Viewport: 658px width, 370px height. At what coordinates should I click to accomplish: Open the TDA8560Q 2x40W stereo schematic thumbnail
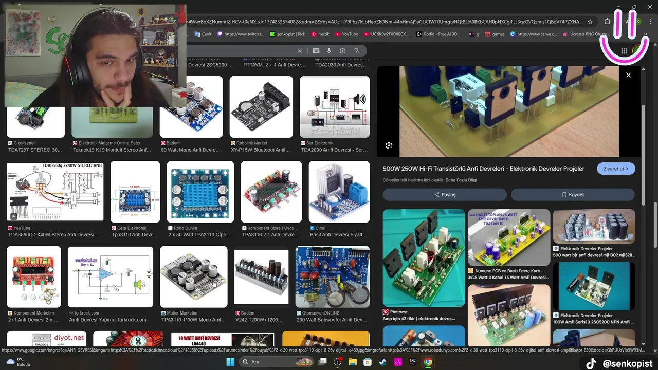click(x=55, y=192)
